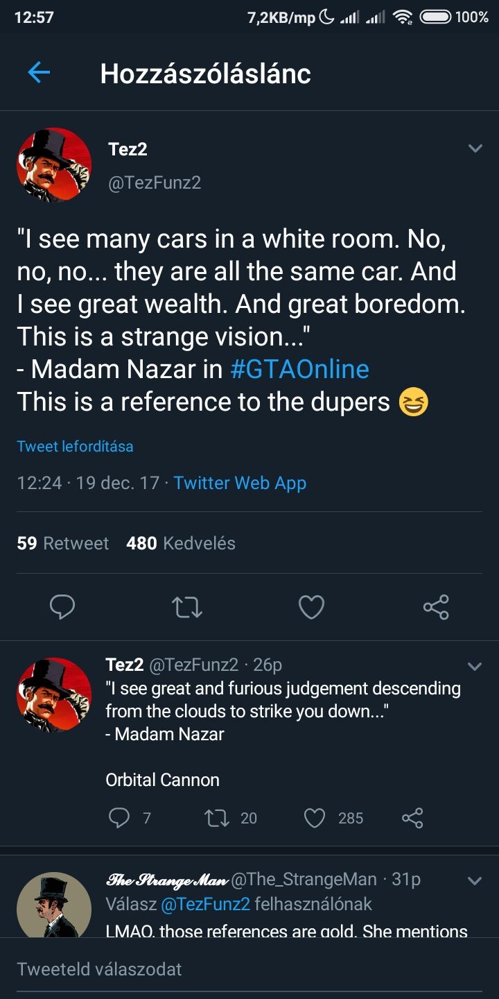Viewport: 499px width, 999px height.
Task: Open the Twitter Web App source link
Action: (x=240, y=483)
